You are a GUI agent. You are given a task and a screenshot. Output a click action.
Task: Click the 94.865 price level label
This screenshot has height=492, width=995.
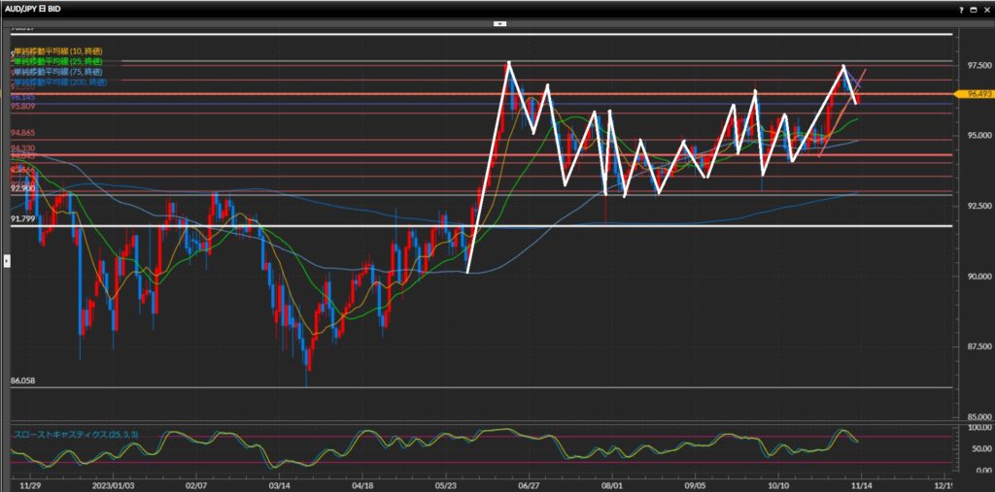click(x=23, y=133)
